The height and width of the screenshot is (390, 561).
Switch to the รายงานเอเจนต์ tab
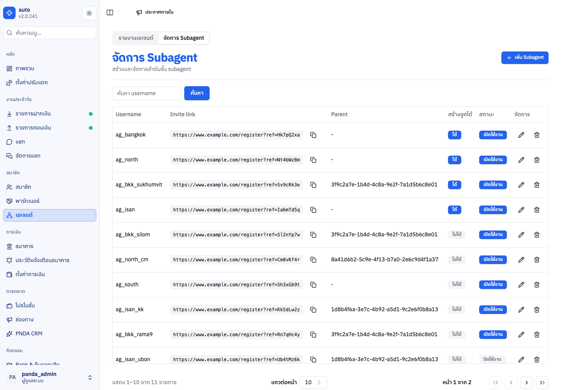point(136,38)
